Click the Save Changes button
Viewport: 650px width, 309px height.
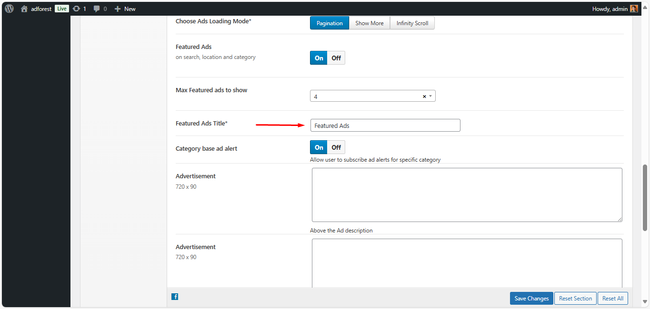point(531,299)
